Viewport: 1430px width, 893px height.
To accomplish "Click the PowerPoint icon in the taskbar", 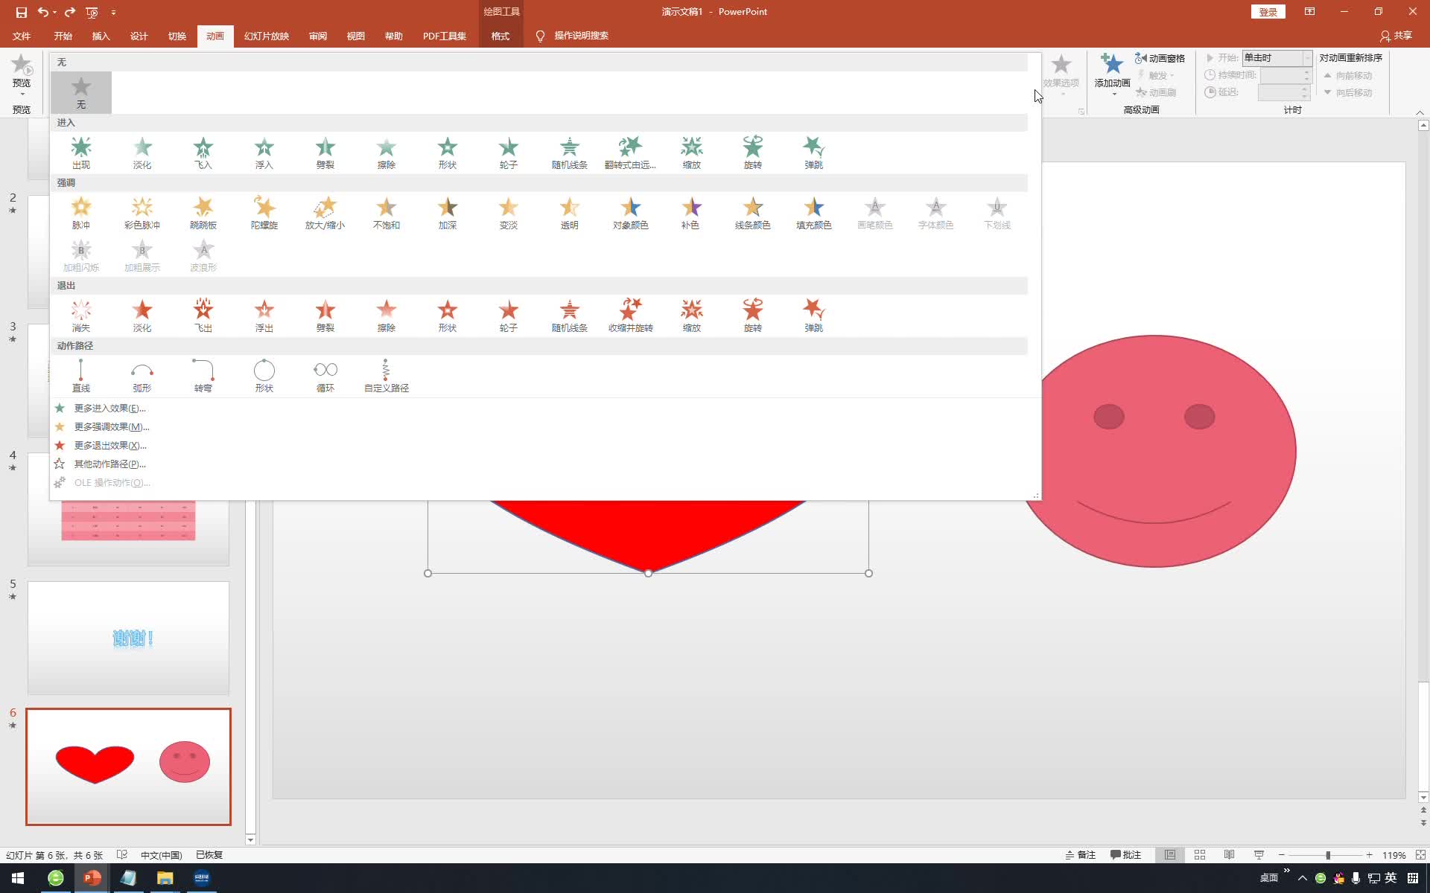I will click(x=92, y=878).
